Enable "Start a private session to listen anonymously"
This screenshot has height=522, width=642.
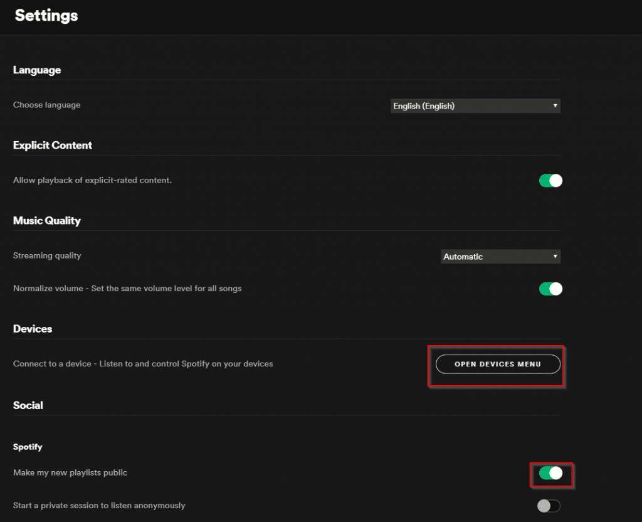(x=549, y=505)
